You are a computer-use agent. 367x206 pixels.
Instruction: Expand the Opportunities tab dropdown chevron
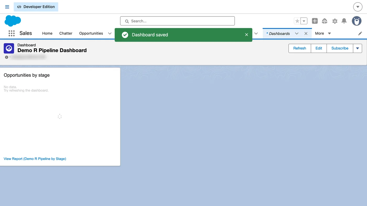[x=110, y=34]
